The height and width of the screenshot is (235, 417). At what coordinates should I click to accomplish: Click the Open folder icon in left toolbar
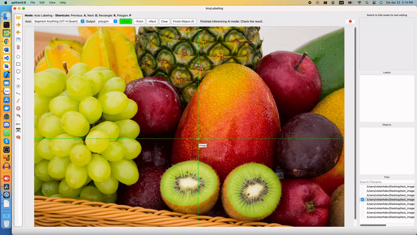(x=18, y=17)
